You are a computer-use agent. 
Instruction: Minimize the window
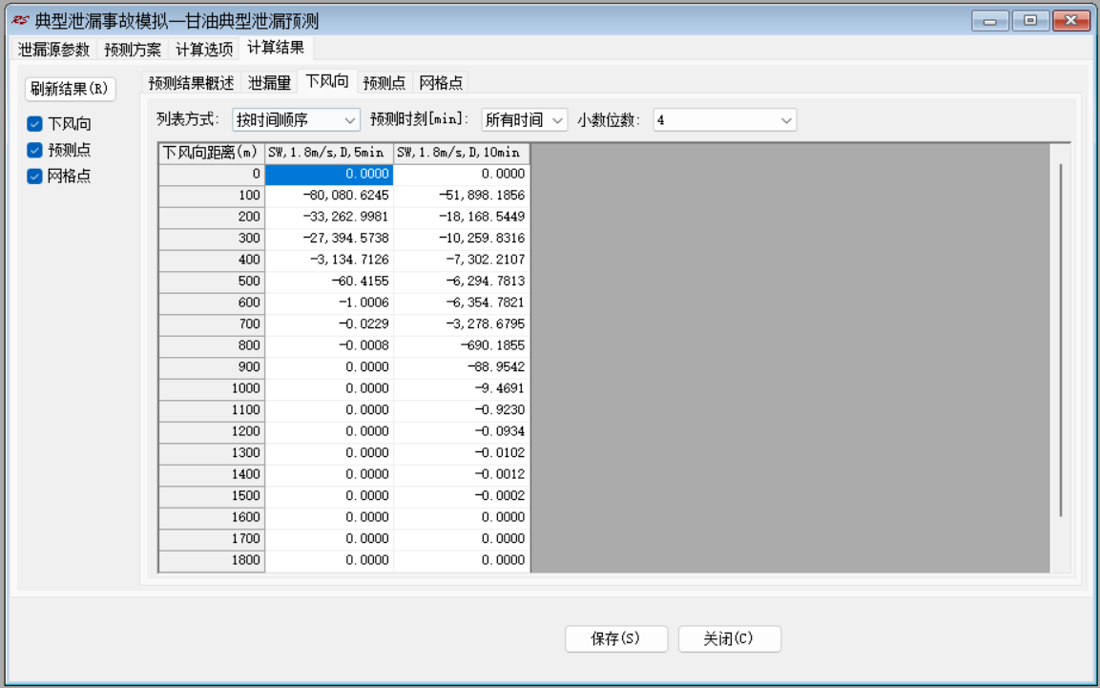(990, 21)
